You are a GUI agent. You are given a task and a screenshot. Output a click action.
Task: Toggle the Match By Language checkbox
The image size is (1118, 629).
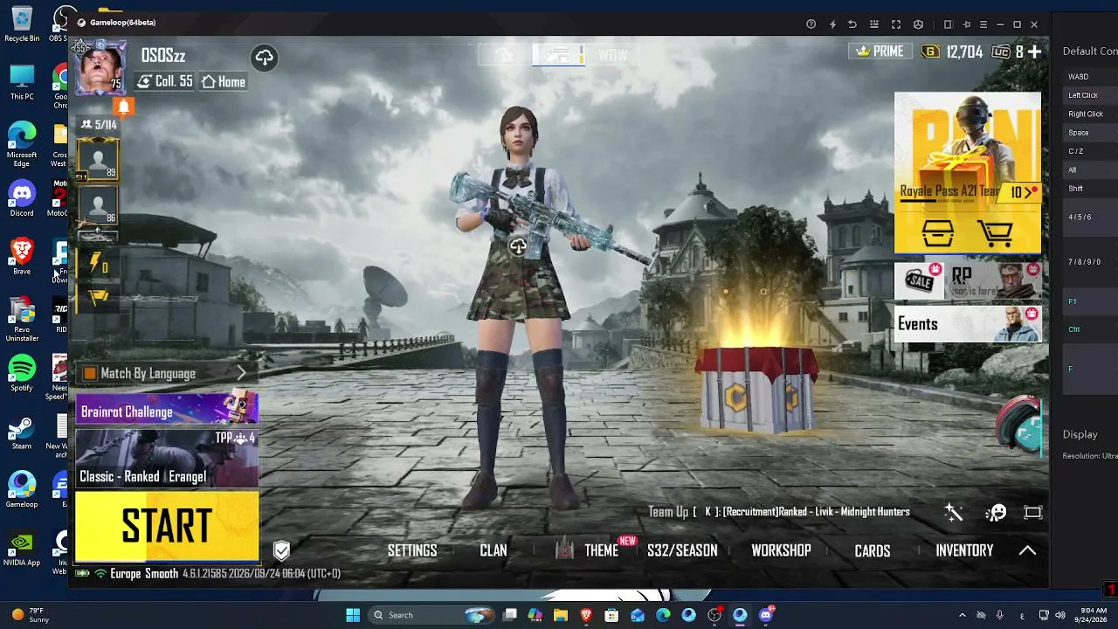pos(90,374)
